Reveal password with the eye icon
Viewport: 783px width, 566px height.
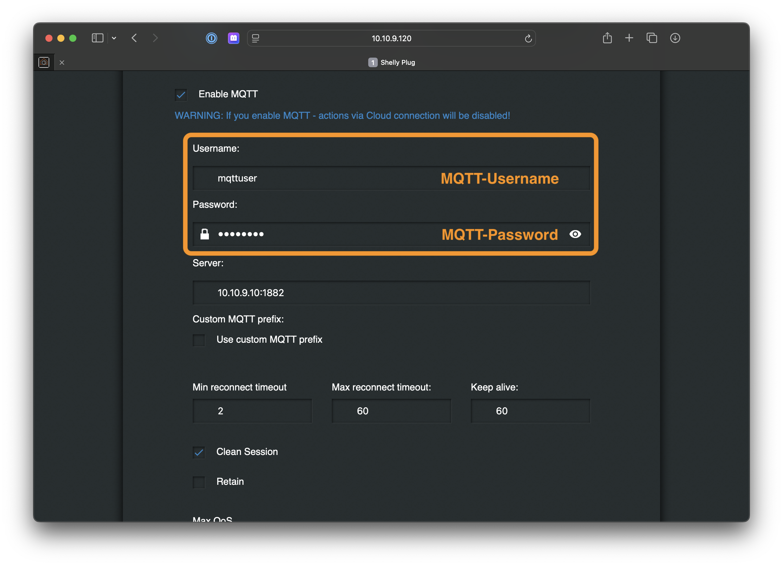[575, 234]
